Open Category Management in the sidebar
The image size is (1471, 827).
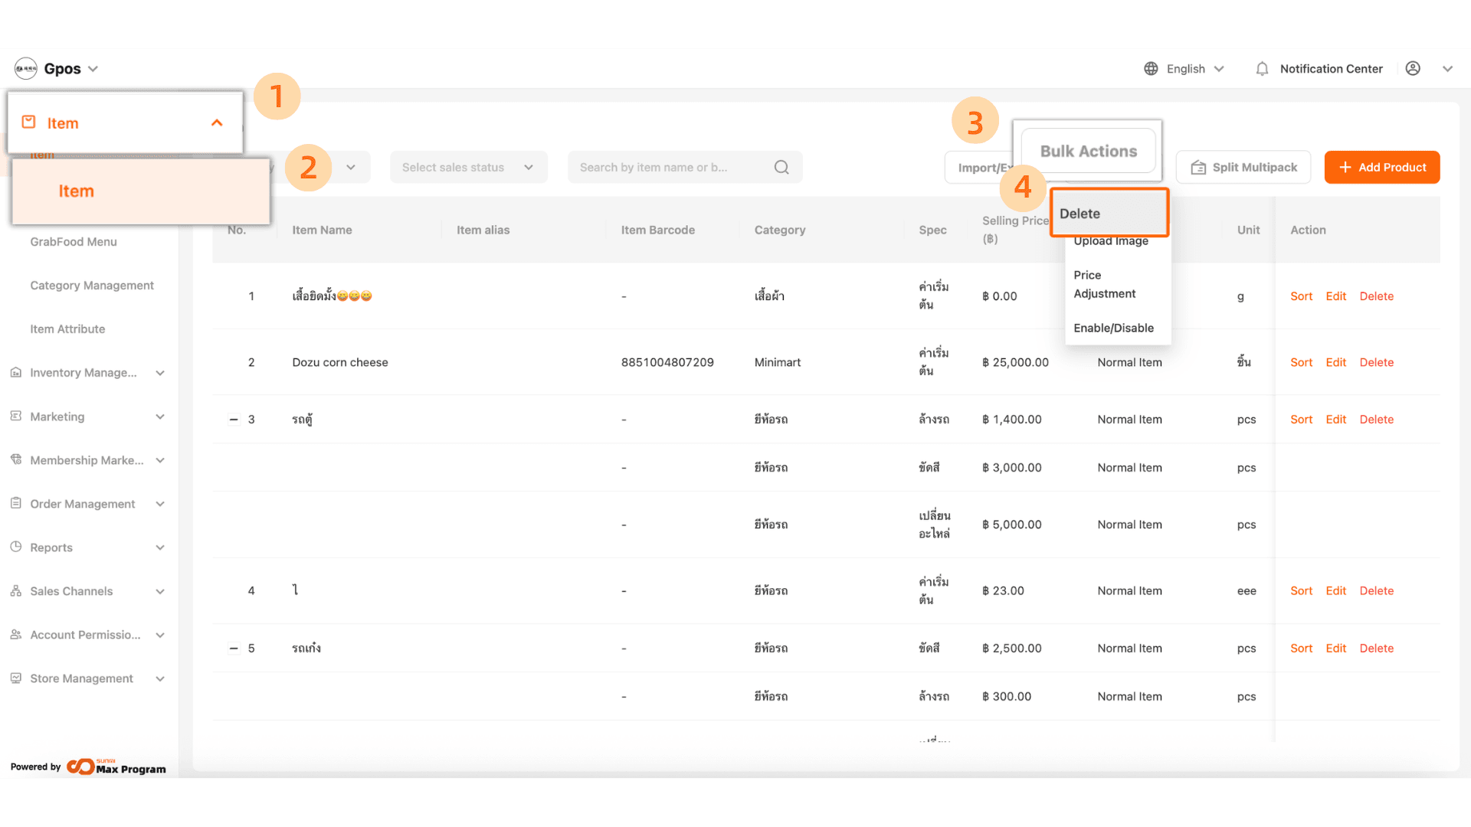tap(92, 285)
